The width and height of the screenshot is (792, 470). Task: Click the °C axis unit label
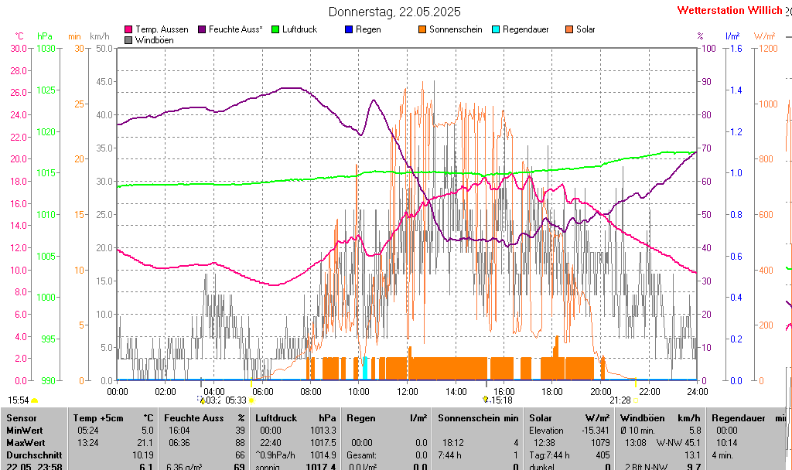(19, 36)
